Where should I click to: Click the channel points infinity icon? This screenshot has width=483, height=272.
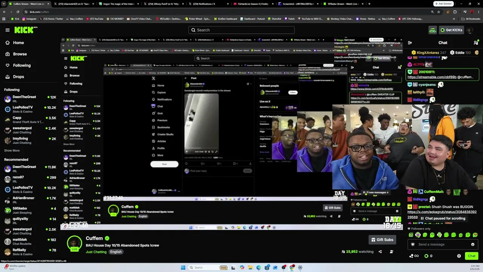(x=414, y=256)
